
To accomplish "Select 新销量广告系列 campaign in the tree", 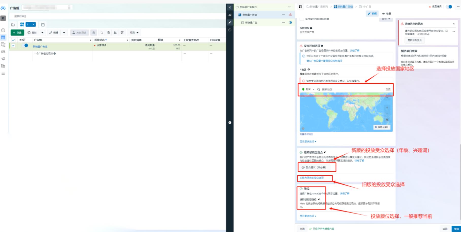I will pos(248,7).
